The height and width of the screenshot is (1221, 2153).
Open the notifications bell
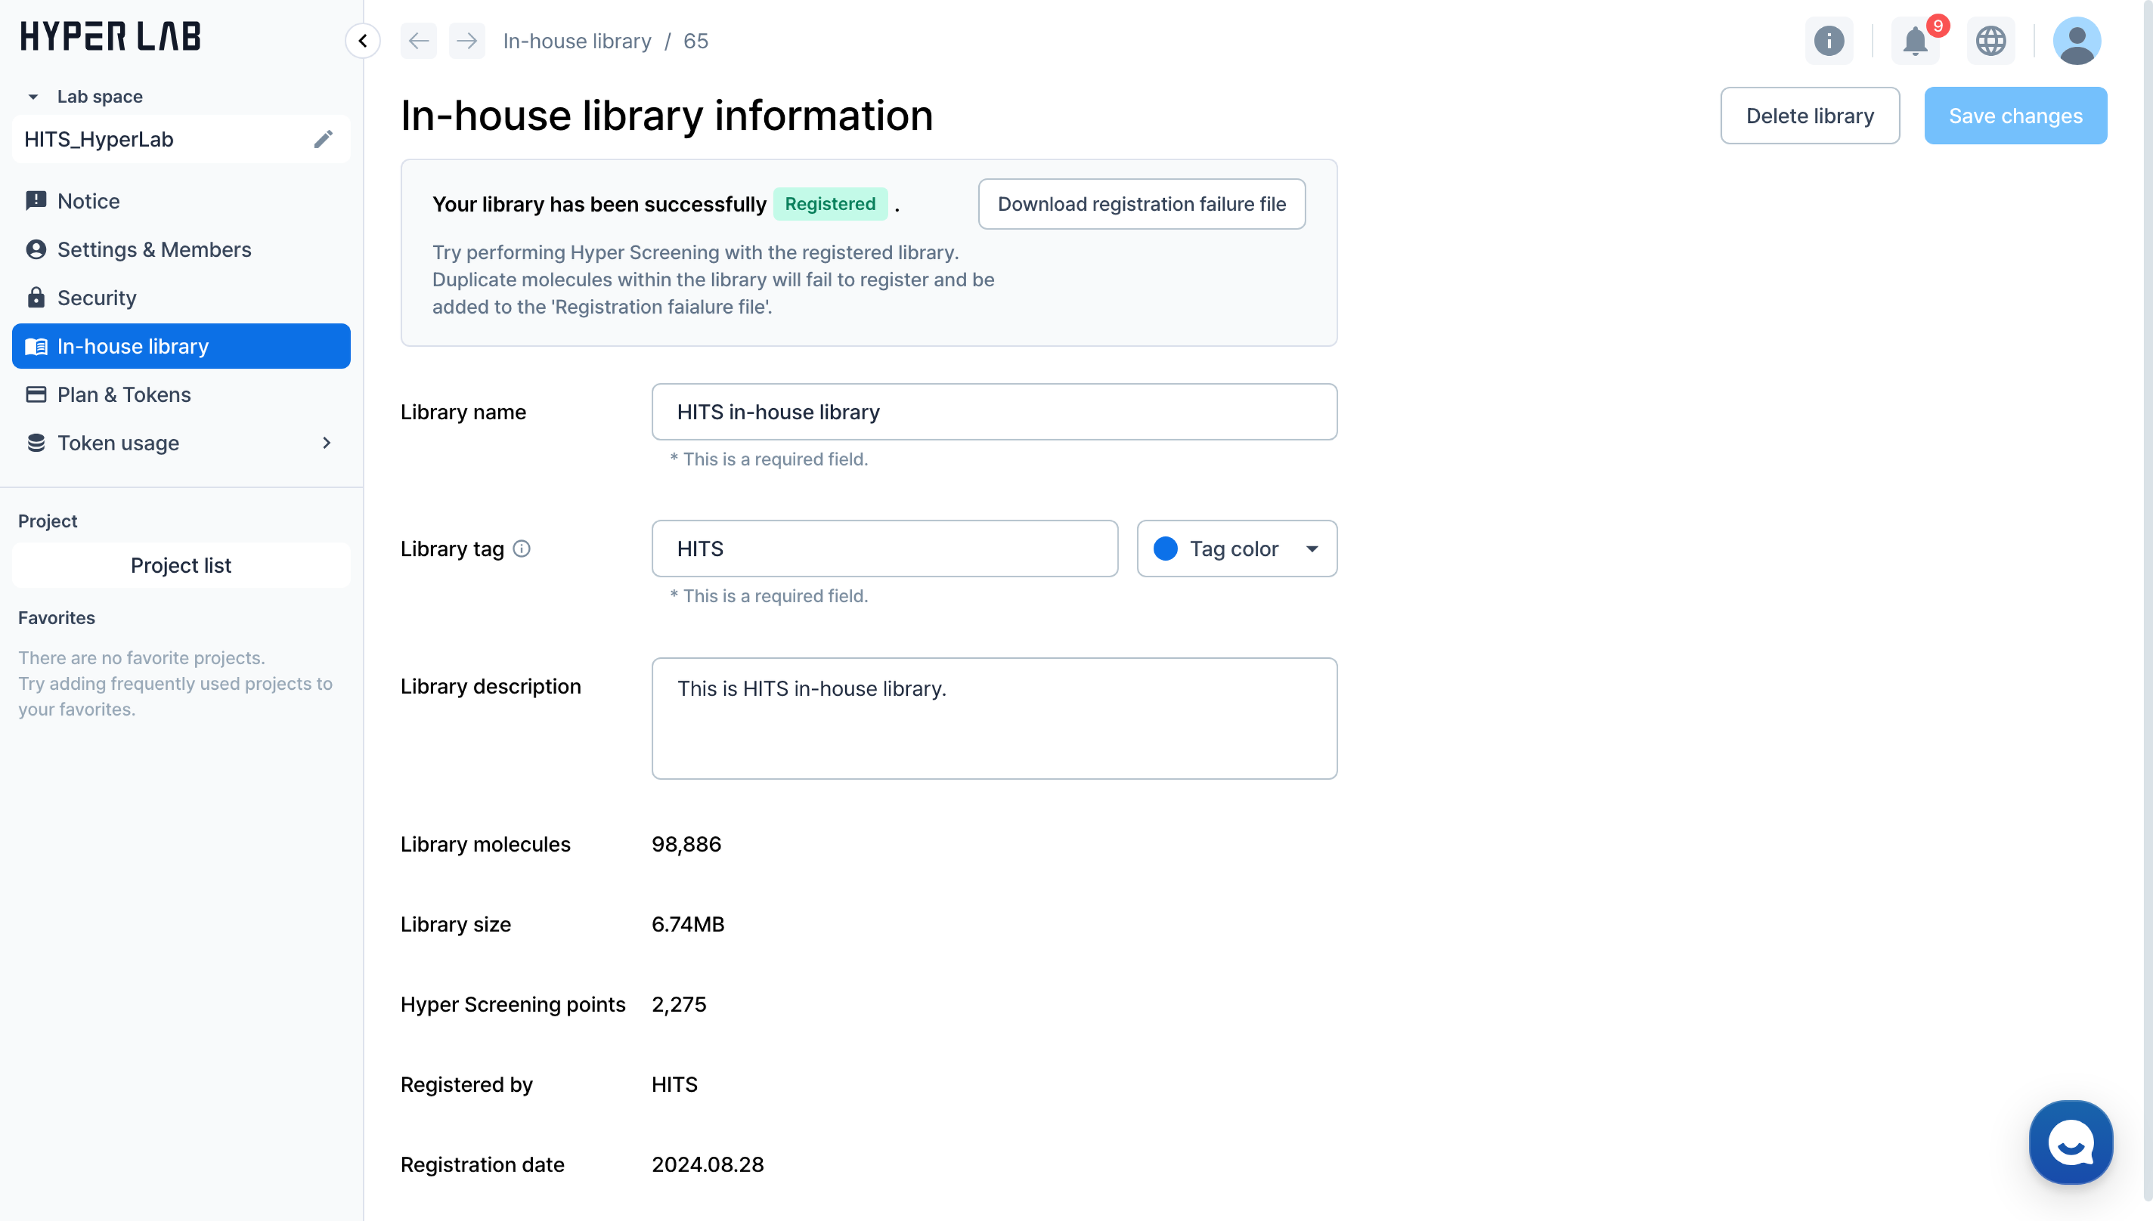[x=1915, y=40]
